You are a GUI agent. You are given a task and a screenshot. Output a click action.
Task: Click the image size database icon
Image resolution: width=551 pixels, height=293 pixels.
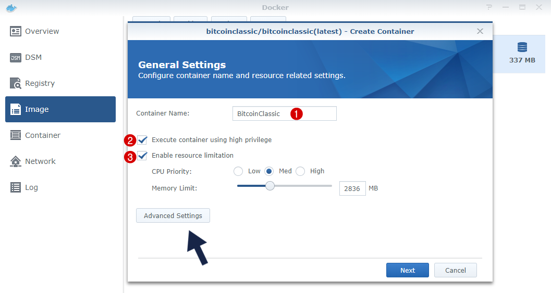point(522,47)
